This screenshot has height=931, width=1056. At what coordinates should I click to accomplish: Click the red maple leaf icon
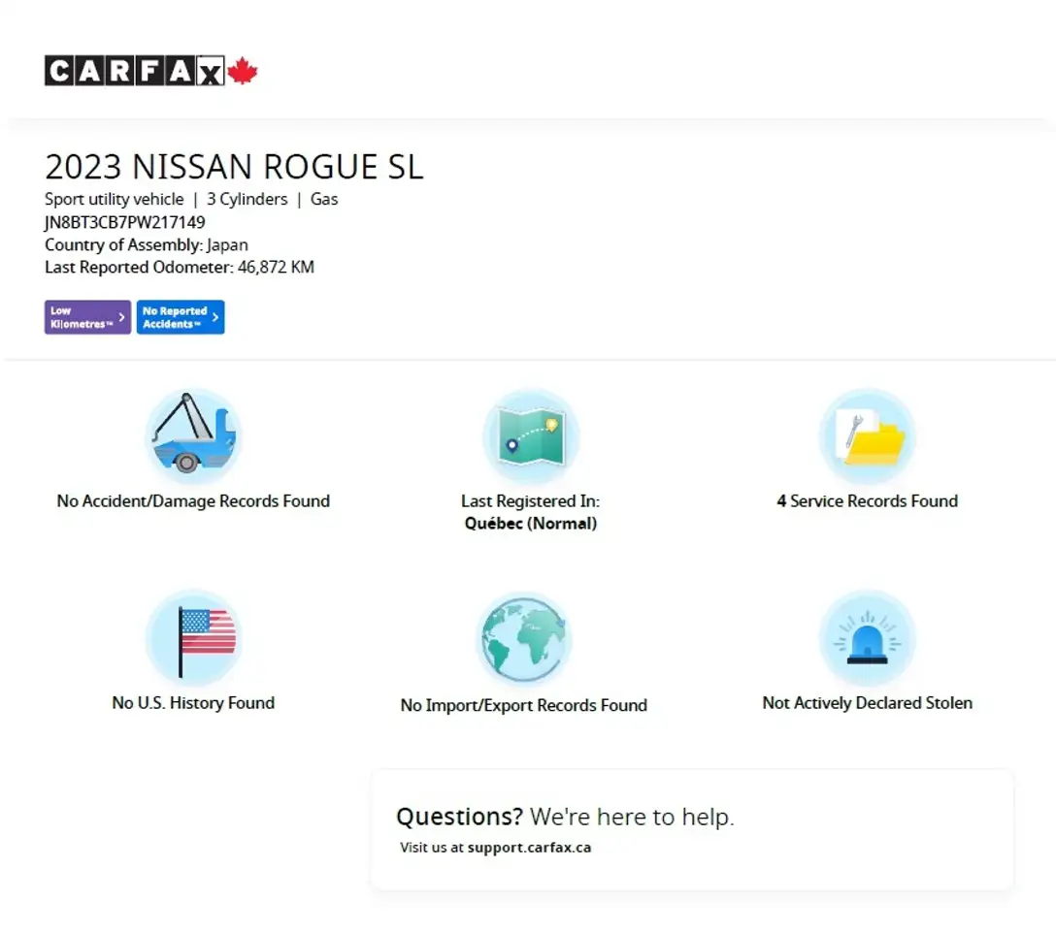243,71
